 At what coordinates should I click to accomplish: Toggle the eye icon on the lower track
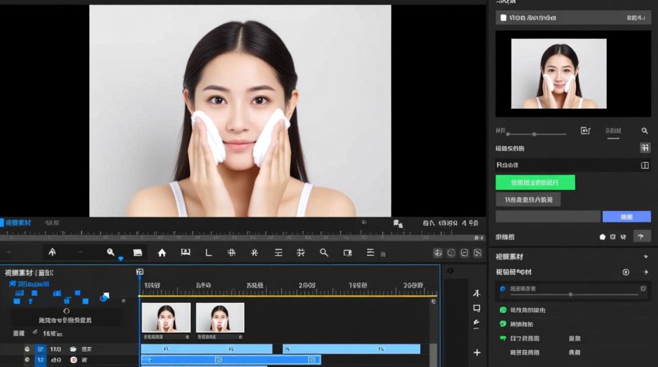pyautogui.click(x=27, y=360)
